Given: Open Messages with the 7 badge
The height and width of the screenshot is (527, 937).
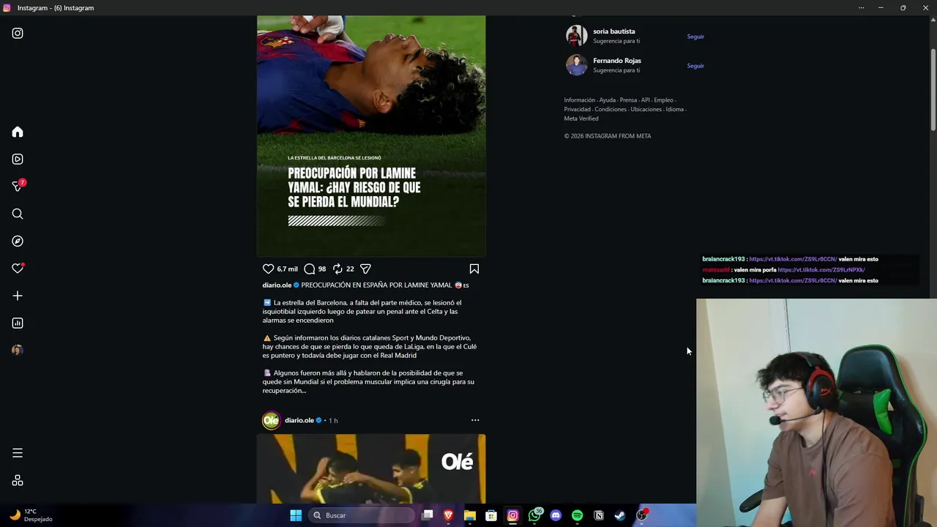Looking at the screenshot, I should pos(18,186).
